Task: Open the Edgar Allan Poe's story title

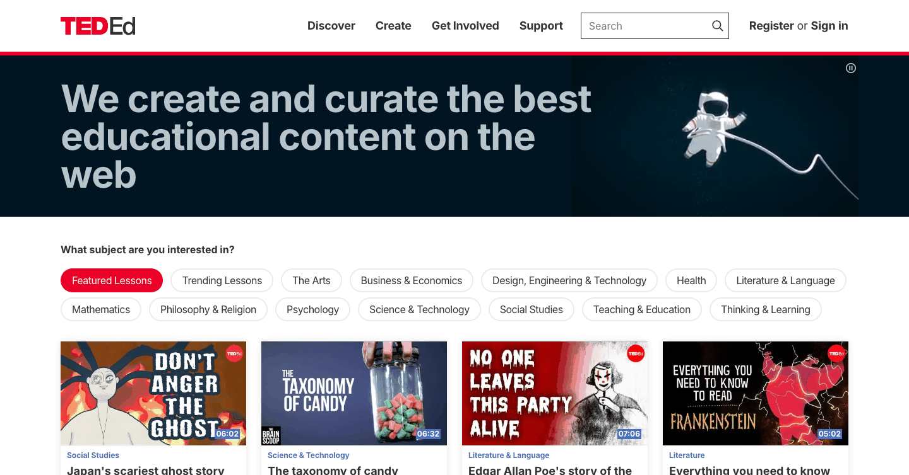Action: coord(550,470)
